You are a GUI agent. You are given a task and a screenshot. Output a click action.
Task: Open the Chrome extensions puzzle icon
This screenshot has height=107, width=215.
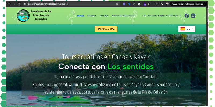(149, 4)
